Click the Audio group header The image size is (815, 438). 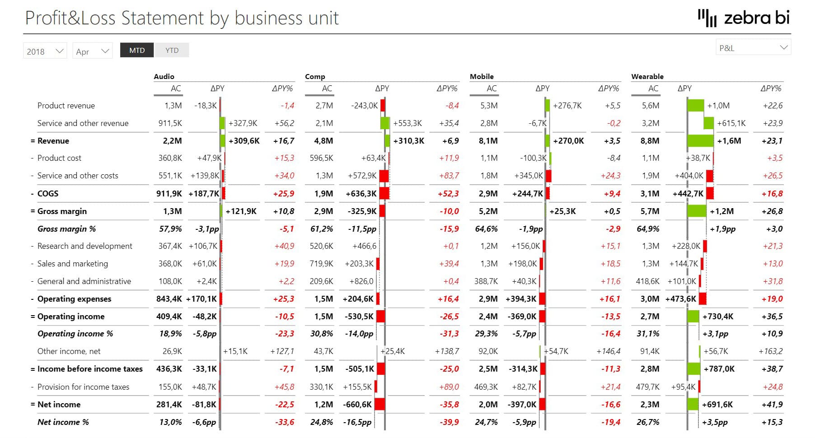tap(164, 76)
